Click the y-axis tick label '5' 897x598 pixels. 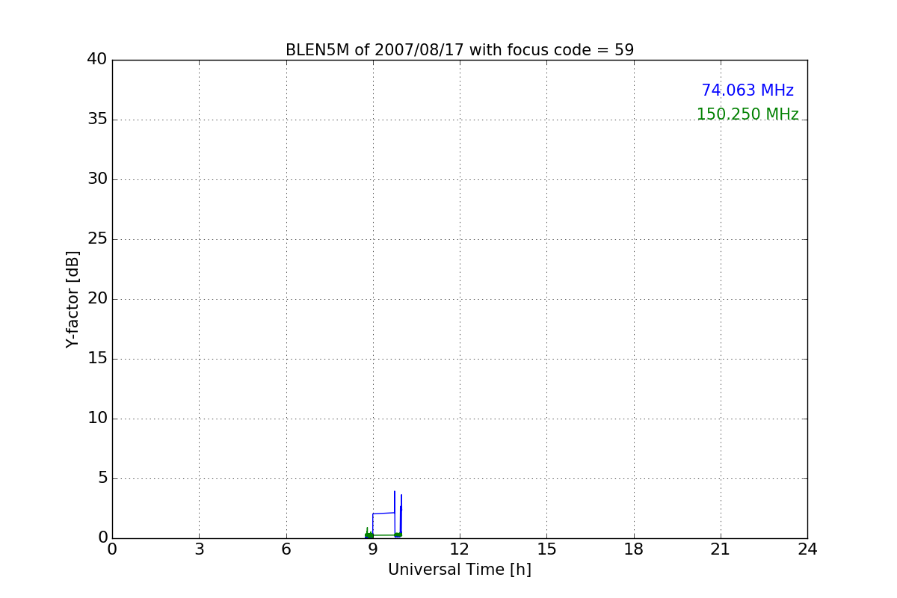102,478
